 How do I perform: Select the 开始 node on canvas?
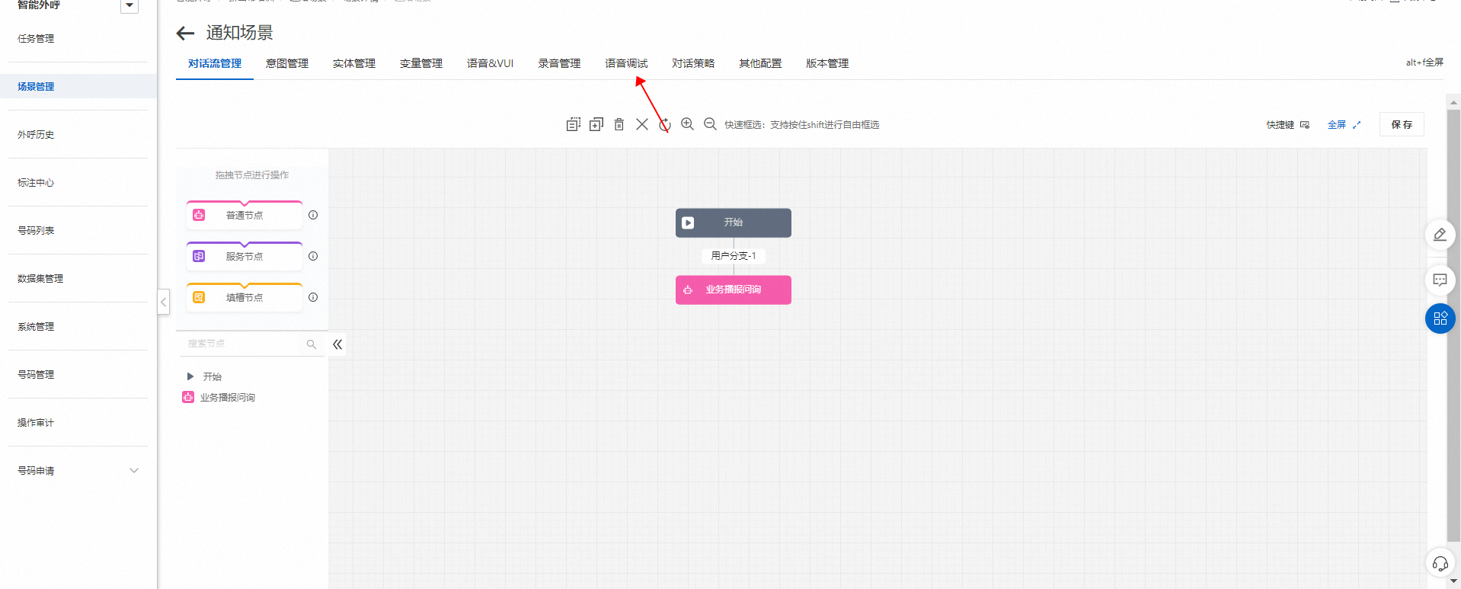coord(734,222)
